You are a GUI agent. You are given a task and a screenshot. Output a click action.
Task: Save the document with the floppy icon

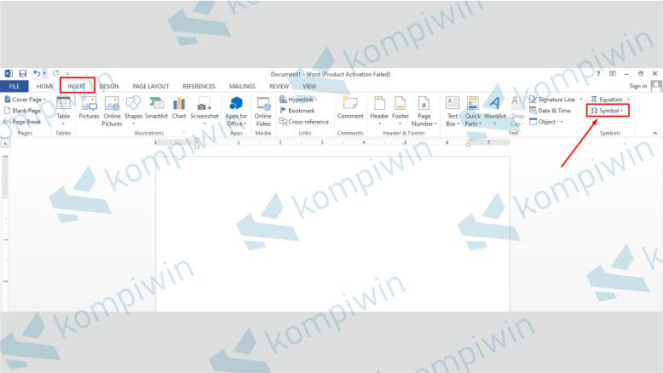click(x=23, y=73)
